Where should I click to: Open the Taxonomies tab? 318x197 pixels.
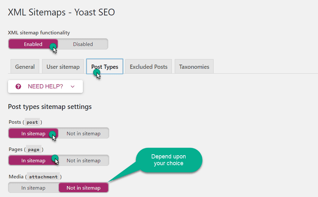[194, 67]
